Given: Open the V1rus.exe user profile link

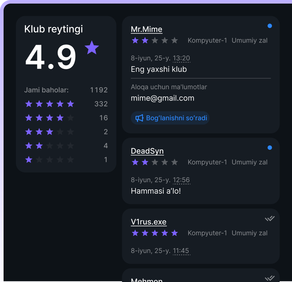Looking at the screenshot, I should coord(149,222).
